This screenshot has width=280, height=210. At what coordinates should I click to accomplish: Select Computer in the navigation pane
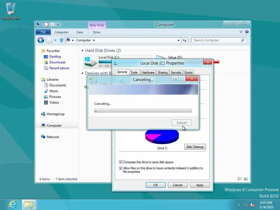click(54, 125)
